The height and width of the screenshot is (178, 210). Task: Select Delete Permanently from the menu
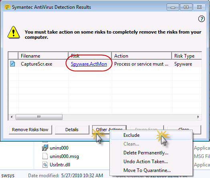(x=151, y=153)
